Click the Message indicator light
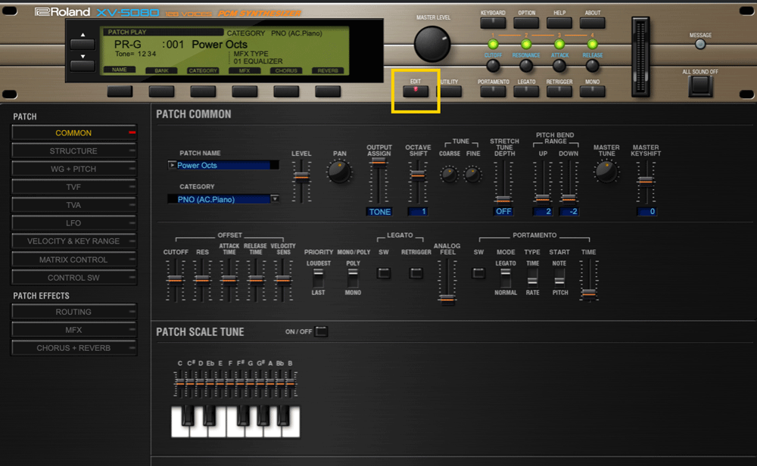This screenshot has height=466, width=757. coord(700,45)
